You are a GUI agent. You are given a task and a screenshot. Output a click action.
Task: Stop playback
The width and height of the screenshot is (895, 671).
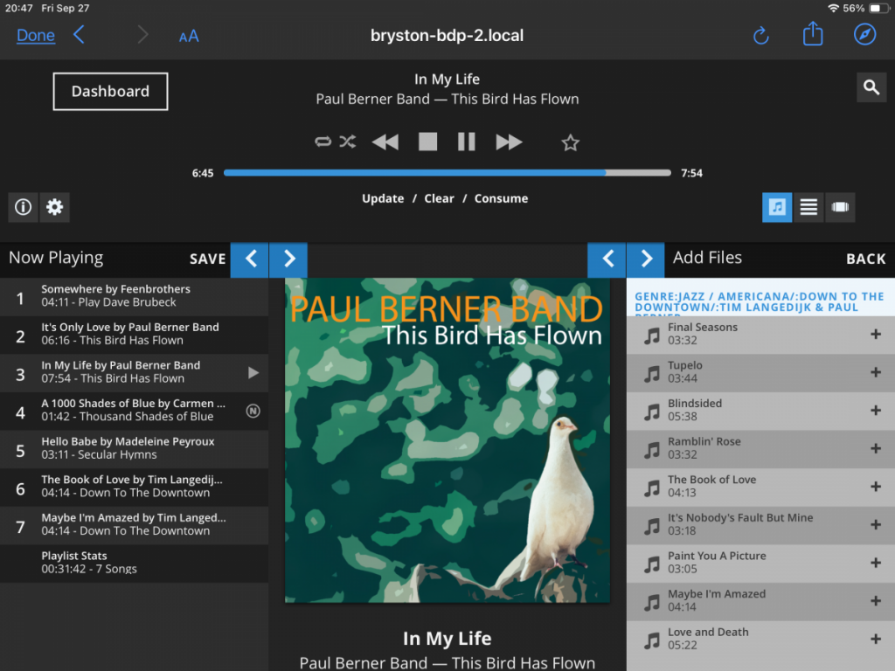(x=427, y=142)
